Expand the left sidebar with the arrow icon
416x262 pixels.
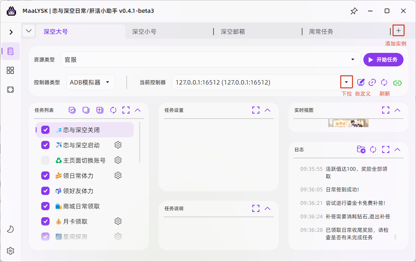point(11,32)
